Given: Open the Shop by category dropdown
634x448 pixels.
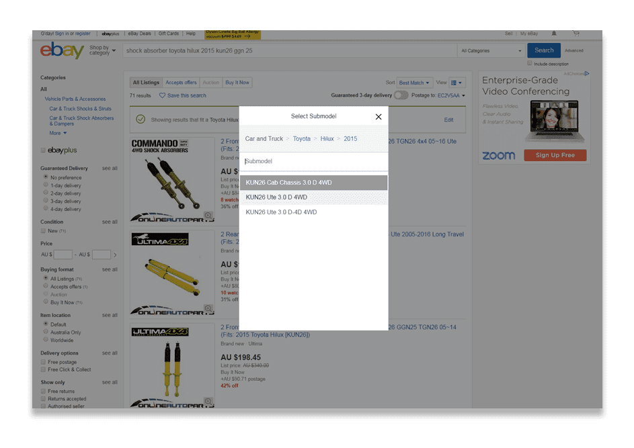Looking at the screenshot, I should [x=103, y=50].
